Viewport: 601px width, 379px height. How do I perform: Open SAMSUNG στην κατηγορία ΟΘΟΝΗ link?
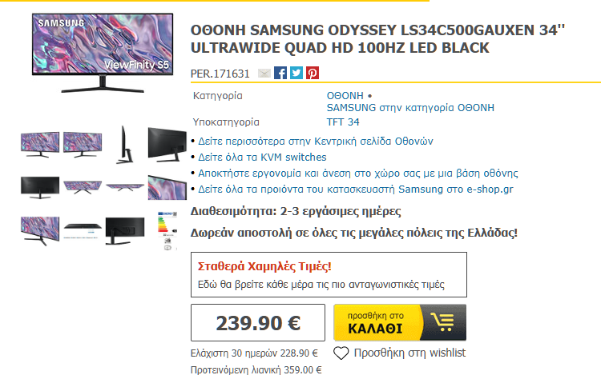(410, 107)
